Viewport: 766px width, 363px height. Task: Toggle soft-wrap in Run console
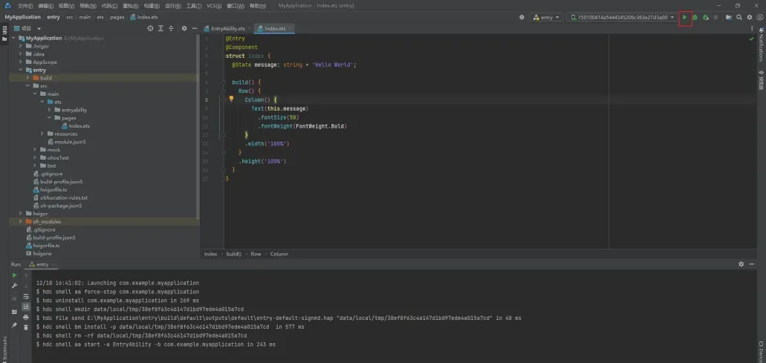tap(26, 296)
